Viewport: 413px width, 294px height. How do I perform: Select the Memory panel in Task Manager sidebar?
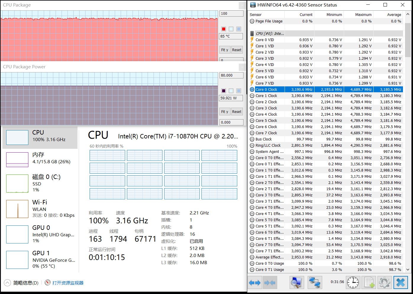tap(40, 158)
